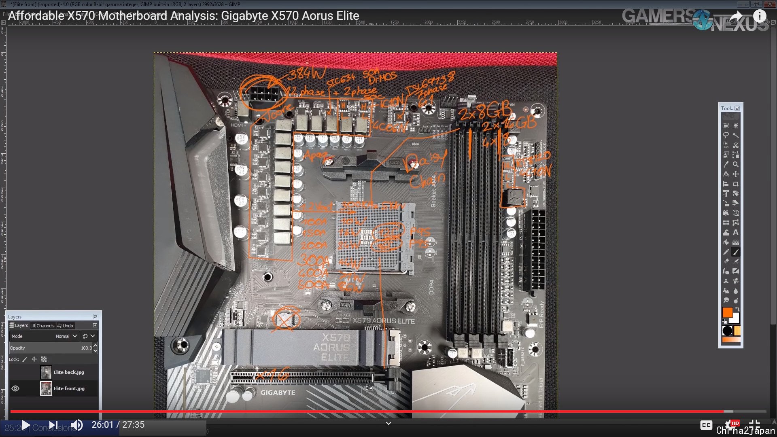The image size is (777, 437).
Task: Decrease layer opacity with down arrow
Action: (x=96, y=350)
